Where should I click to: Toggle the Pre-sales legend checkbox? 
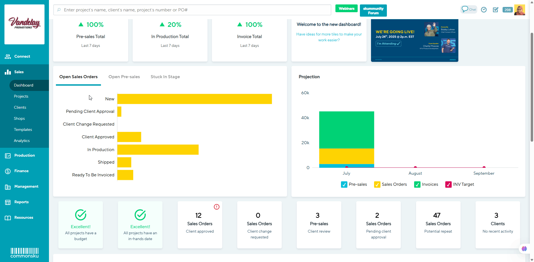coord(344,185)
